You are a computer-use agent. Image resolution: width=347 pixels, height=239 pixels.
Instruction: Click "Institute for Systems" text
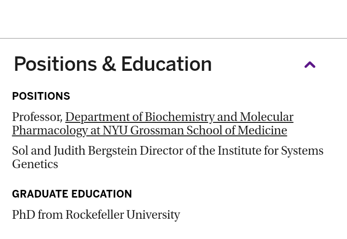270,151
